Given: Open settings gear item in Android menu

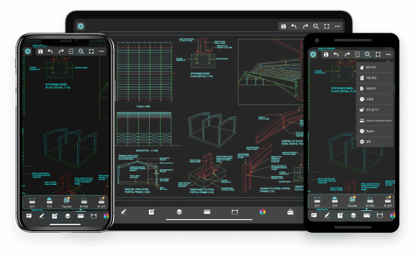Looking at the screenshot, I should click(374, 142).
